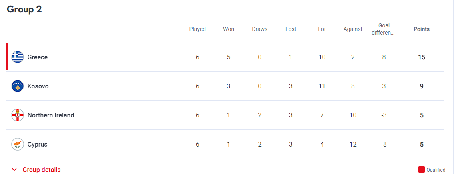Click the red Qualified legend swatch
Viewport: 454px width, 174px height.
click(x=422, y=170)
